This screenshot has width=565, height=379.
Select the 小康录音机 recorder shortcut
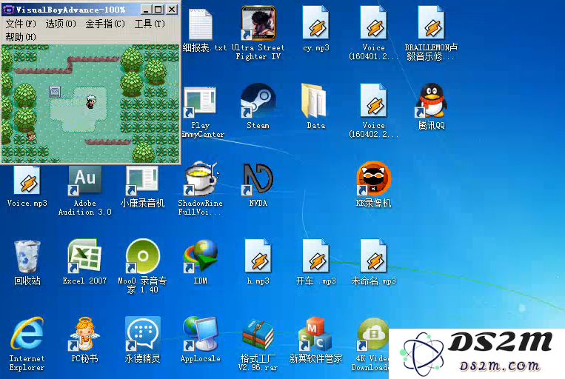(x=142, y=180)
